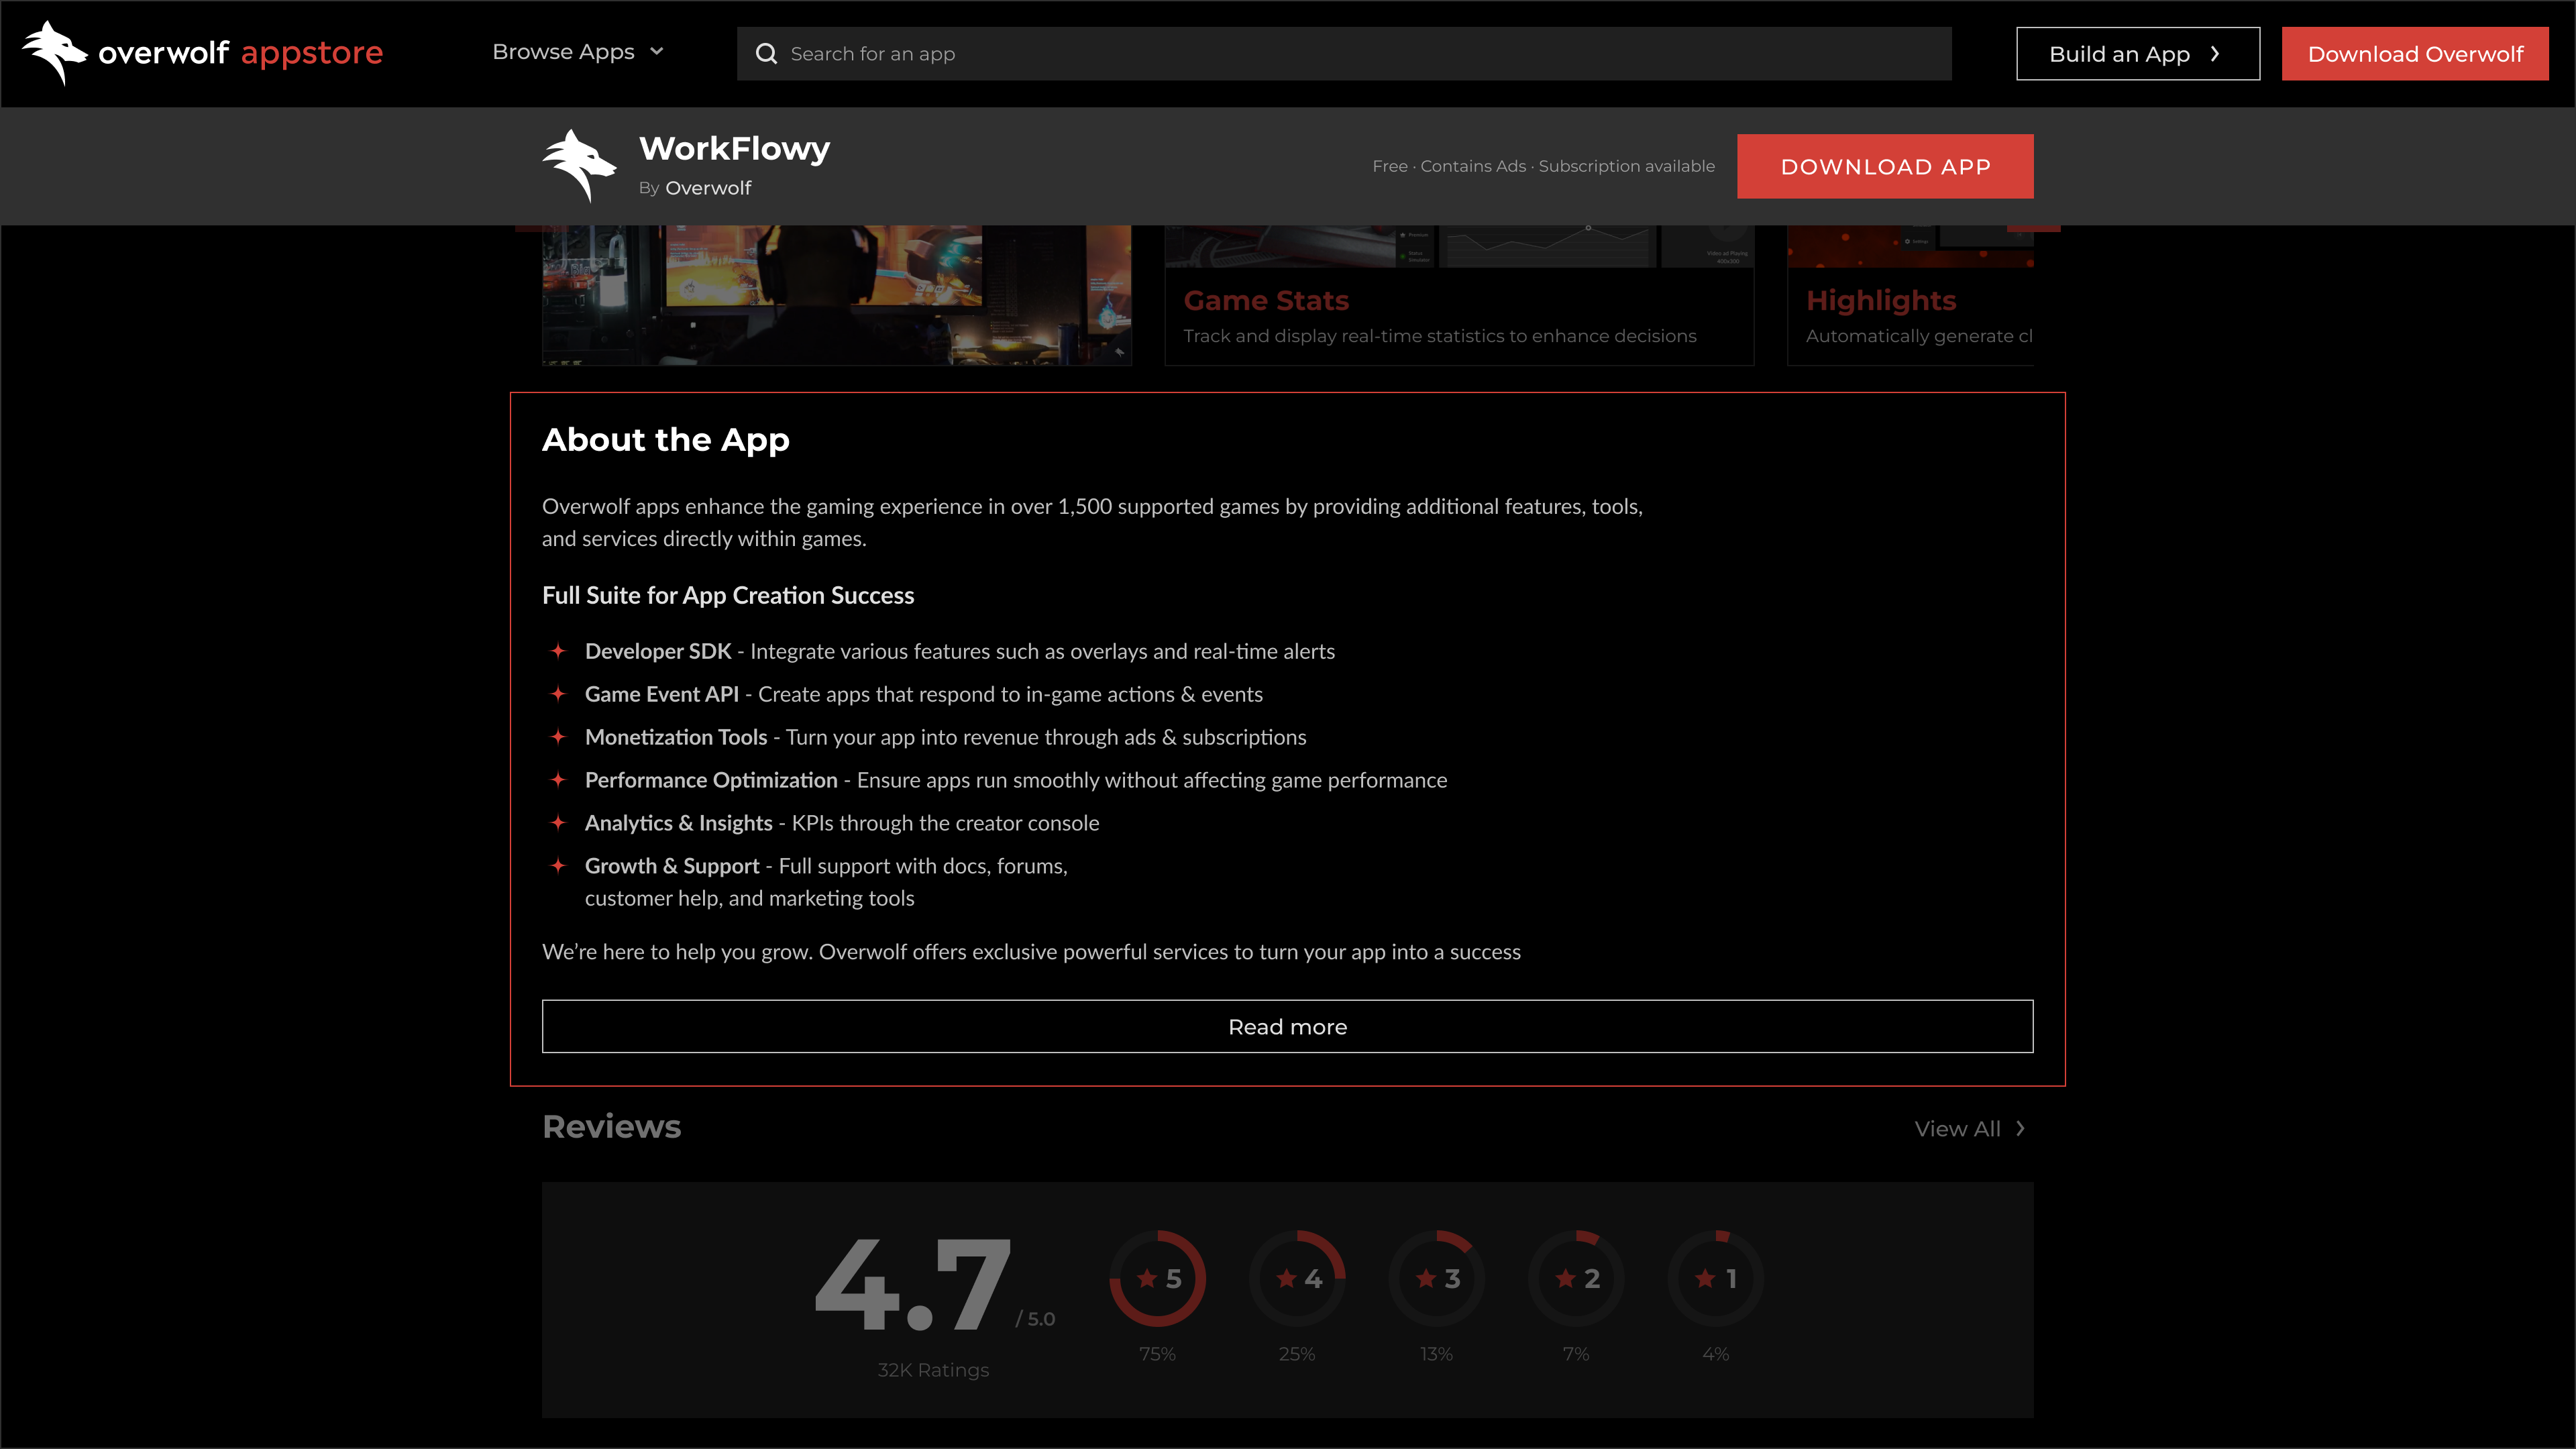Click the Analytics & Insights feature text
Image resolution: width=2576 pixels, height=1449 pixels.
842,823
